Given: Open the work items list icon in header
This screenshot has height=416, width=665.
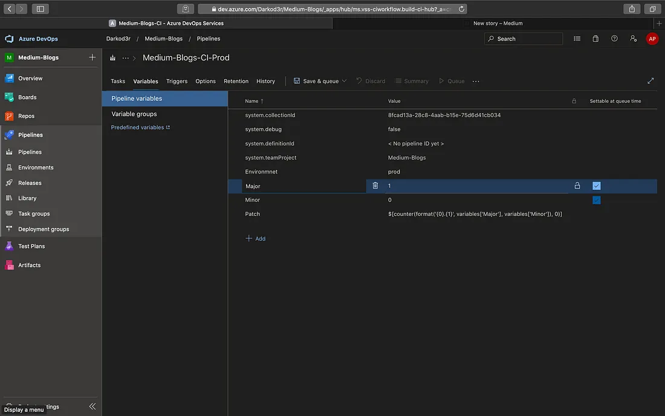Looking at the screenshot, I should coord(577,39).
